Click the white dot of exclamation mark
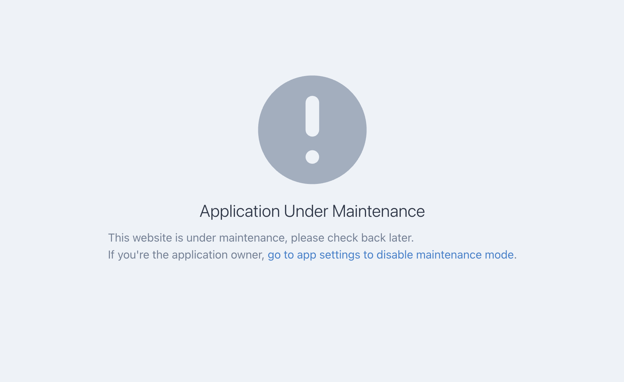This screenshot has width=624, height=382. [x=312, y=157]
